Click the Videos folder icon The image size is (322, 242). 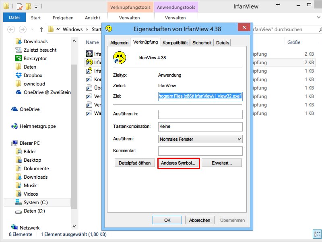point(19,194)
